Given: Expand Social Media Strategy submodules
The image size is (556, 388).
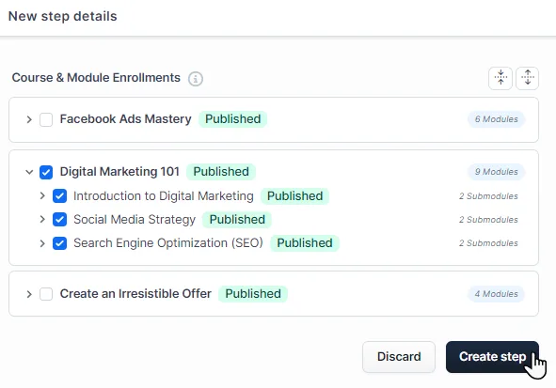Looking at the screenshot, I should tap(42, 220).
